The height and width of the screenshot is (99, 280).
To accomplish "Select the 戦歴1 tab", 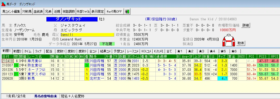I will pyautogui.click(x=7, y=51).
